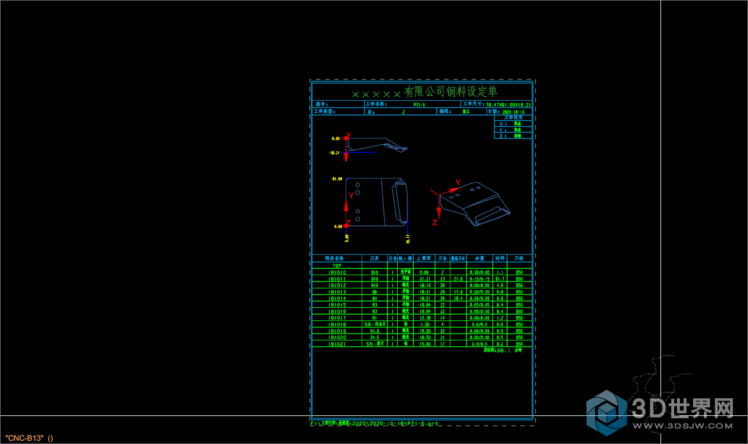Click time value 9.4 in row 181016

(500, 311)
